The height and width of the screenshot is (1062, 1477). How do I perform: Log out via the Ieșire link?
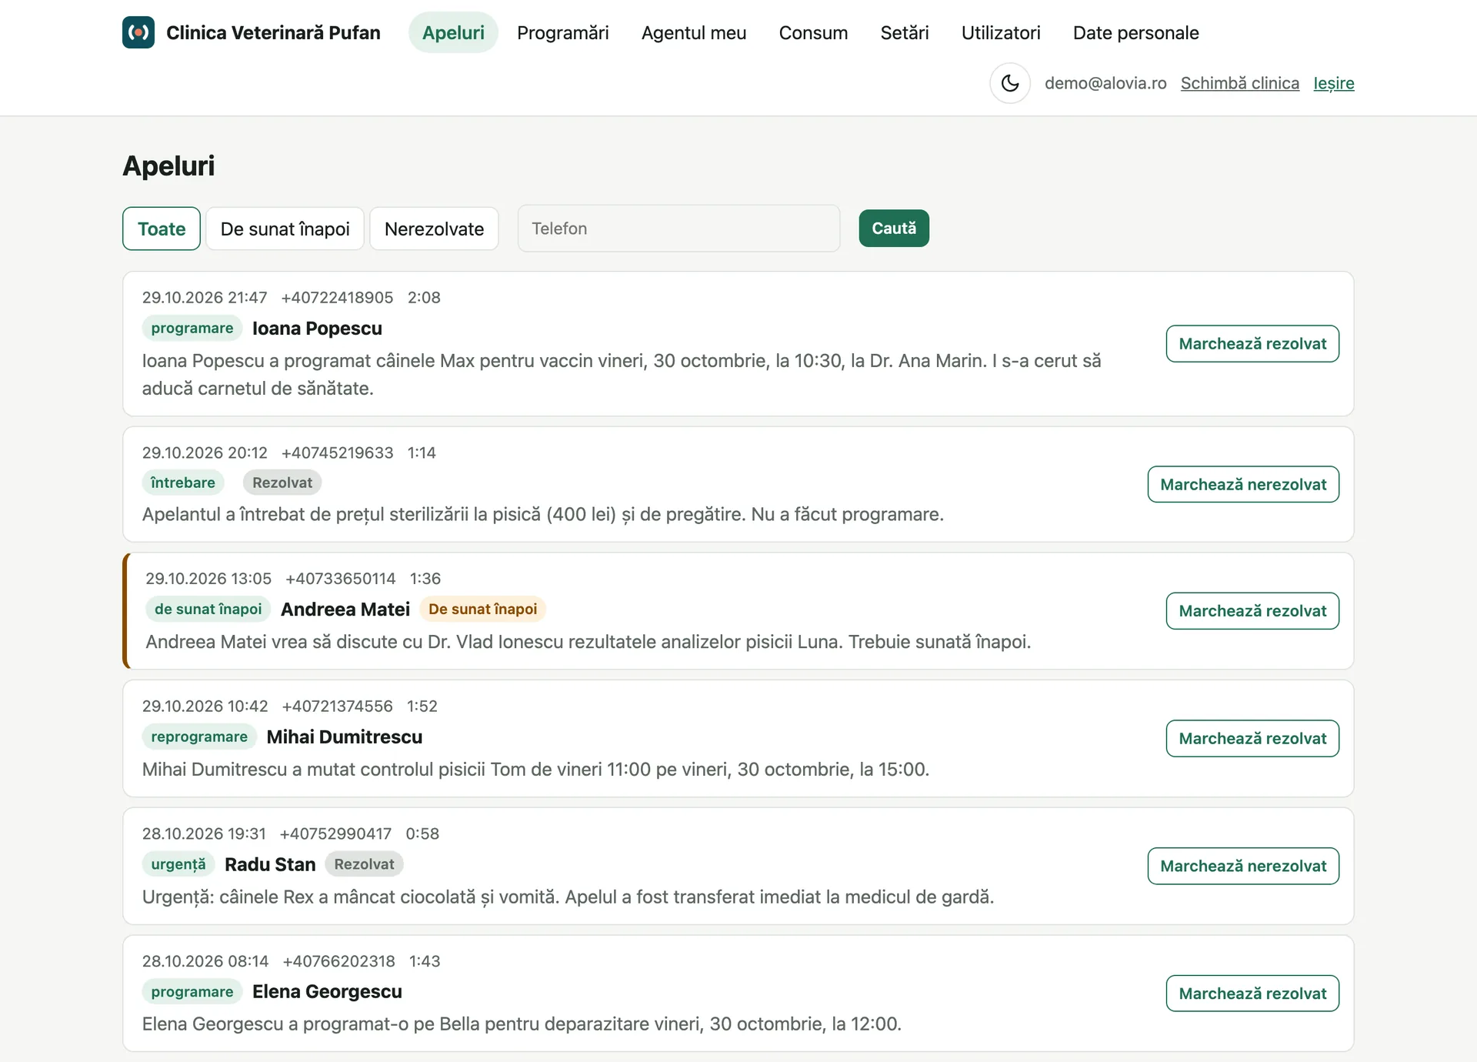point(1333,83)
